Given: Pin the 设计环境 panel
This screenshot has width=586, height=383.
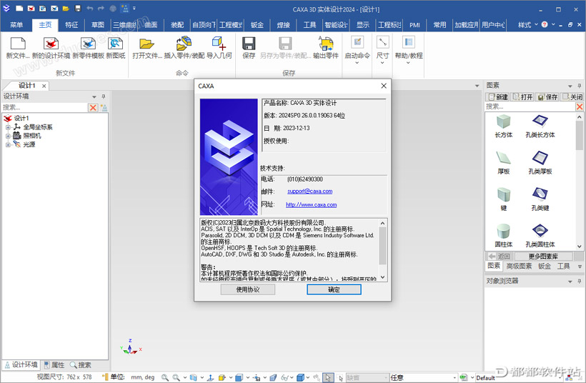Looking at the screenshot, I should 104,96.
